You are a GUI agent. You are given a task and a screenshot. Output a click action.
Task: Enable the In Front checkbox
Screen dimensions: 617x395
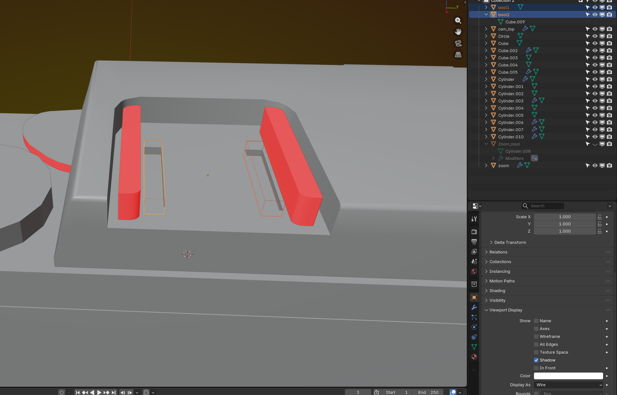pyautogui.click(x=536, y=368)
